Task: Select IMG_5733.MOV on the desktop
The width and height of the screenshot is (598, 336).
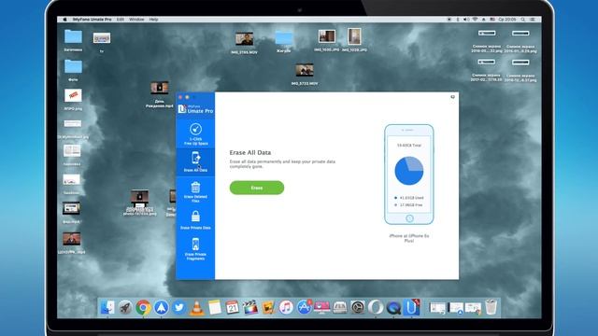Action: pos(305,75)
